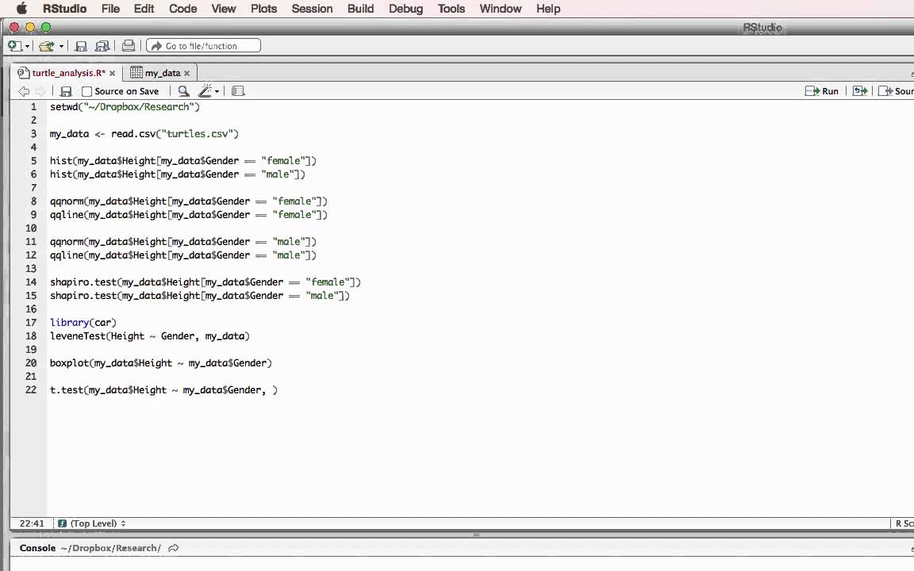The height and width of the screenshot is (571, 914).
Task: Click the Console pane title
Action: (x=37, y=548)
